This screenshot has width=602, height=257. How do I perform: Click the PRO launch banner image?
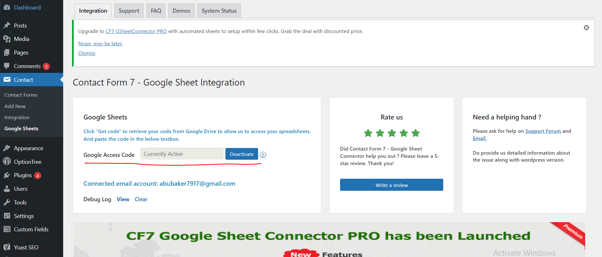click(x=329, y=240)
